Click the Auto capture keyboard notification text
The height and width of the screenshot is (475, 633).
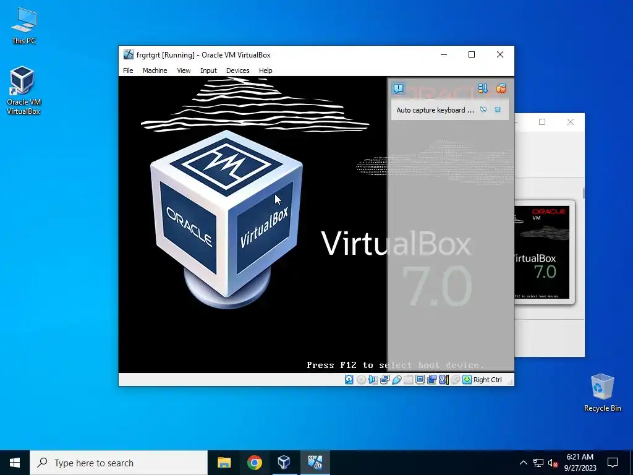coord(435,110)
